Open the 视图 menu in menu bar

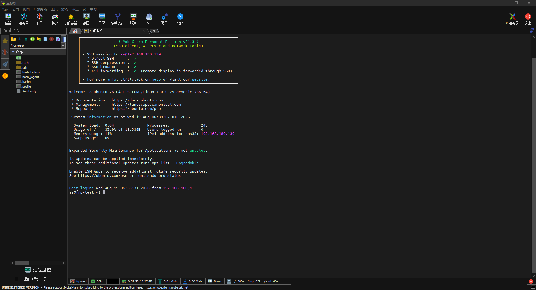(x=26, y=9)
